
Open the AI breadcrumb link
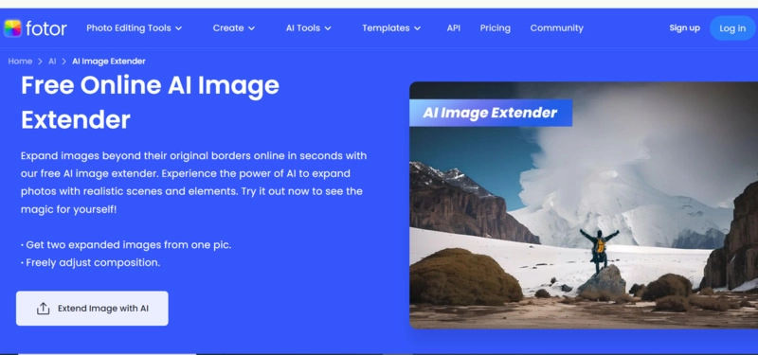(x=52, y=62)
